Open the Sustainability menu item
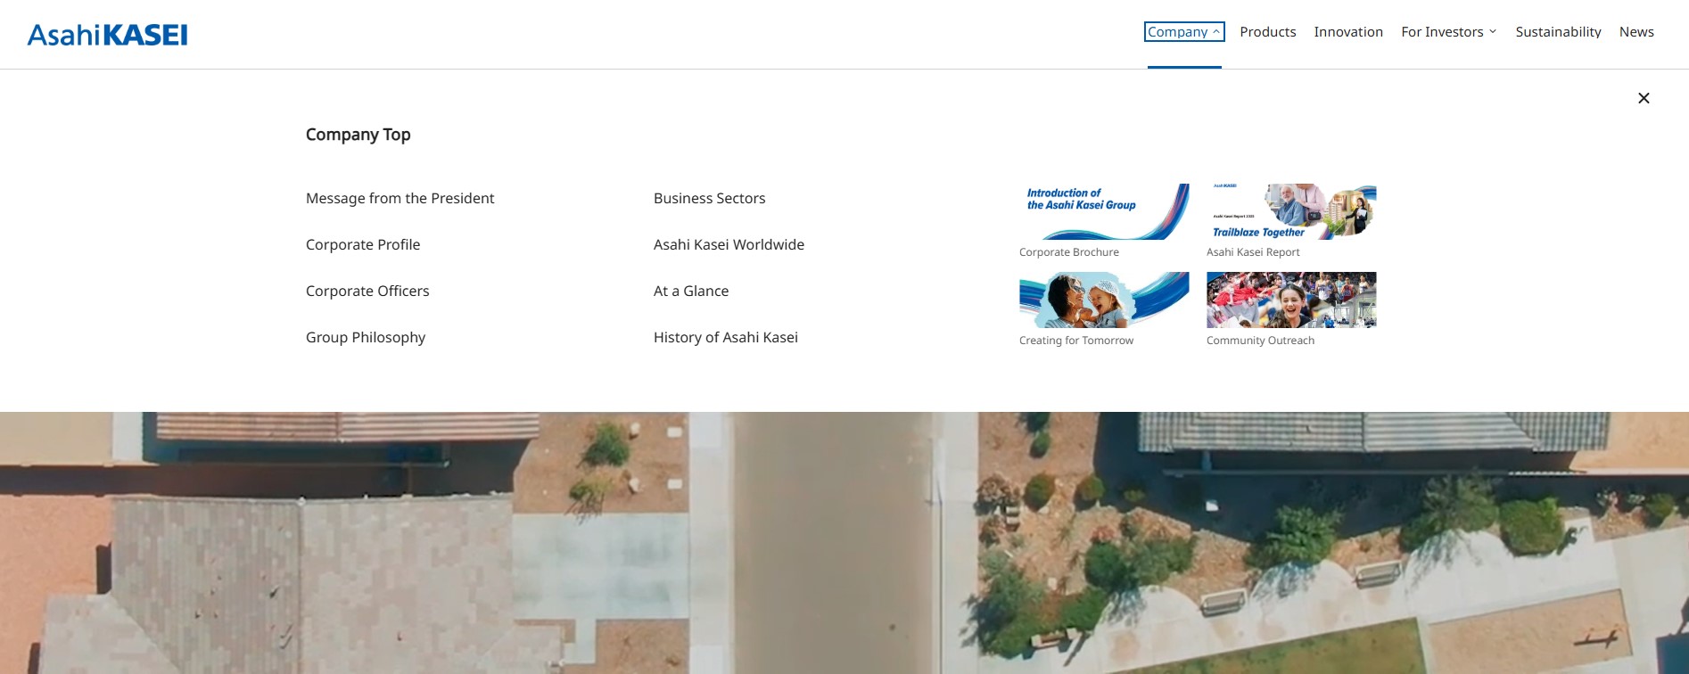The width and height of the screenshot is (1689, 674). point(1558,32)
